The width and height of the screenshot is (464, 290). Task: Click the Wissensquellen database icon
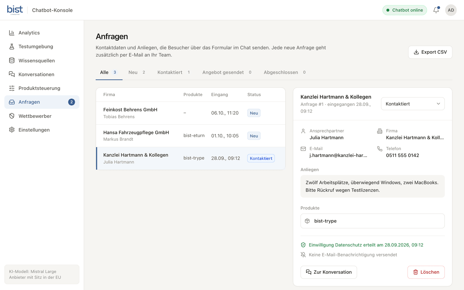[12, 61]
